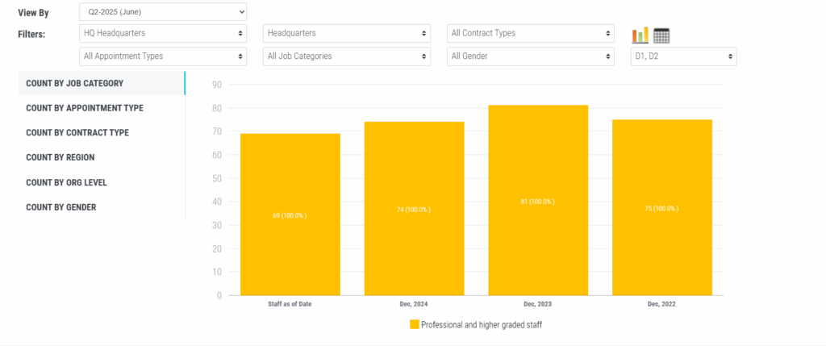Click the Dec, 2024 bar showing 74

point(414,208)
